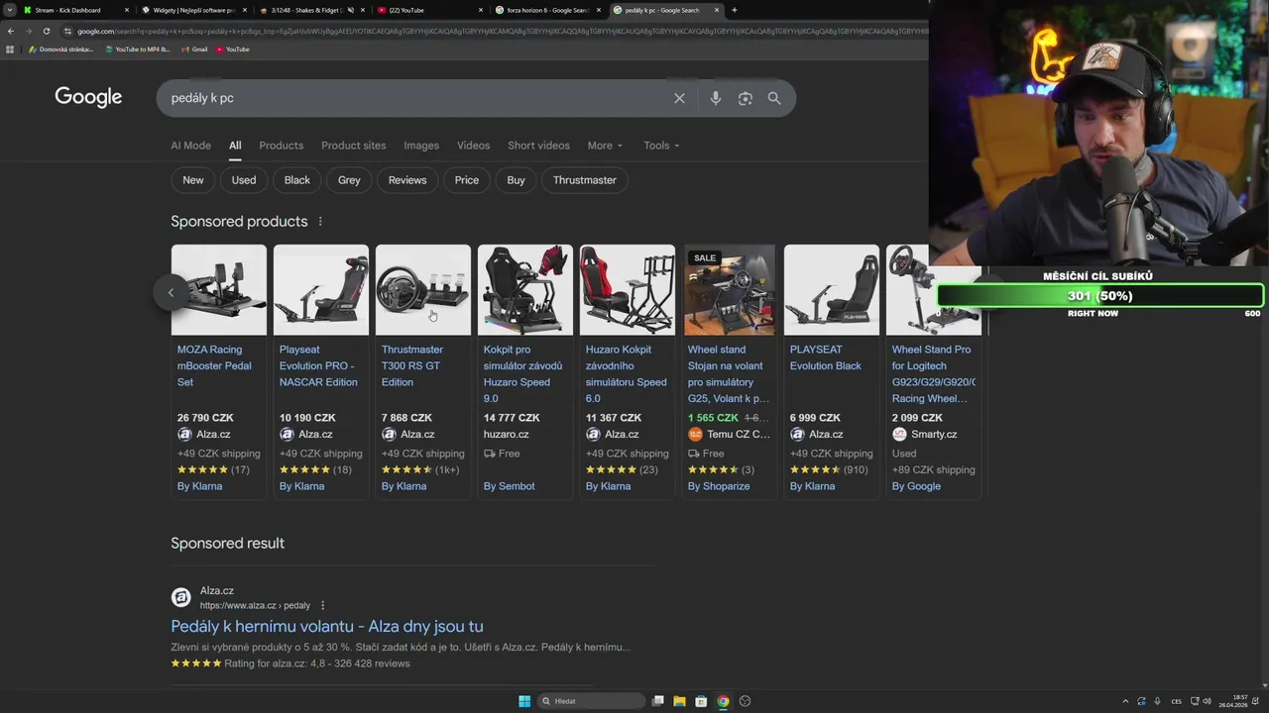Viewport: 1269px width, 713px height.
Task: Go back using browser back arrow
Action: 11,31
